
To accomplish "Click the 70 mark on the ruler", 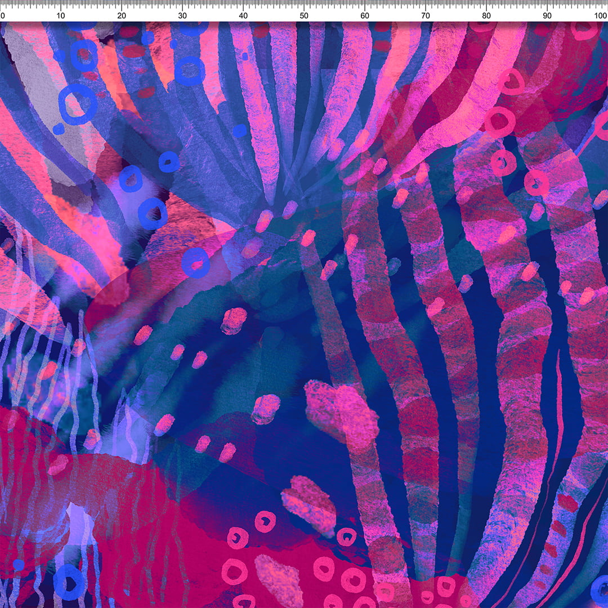I will pos(426,15).
